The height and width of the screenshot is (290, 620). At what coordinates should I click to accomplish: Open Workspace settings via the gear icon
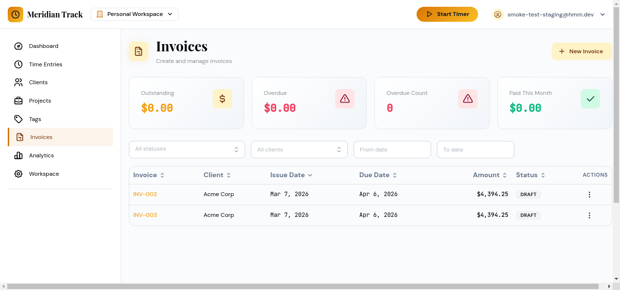pos(18,174)
